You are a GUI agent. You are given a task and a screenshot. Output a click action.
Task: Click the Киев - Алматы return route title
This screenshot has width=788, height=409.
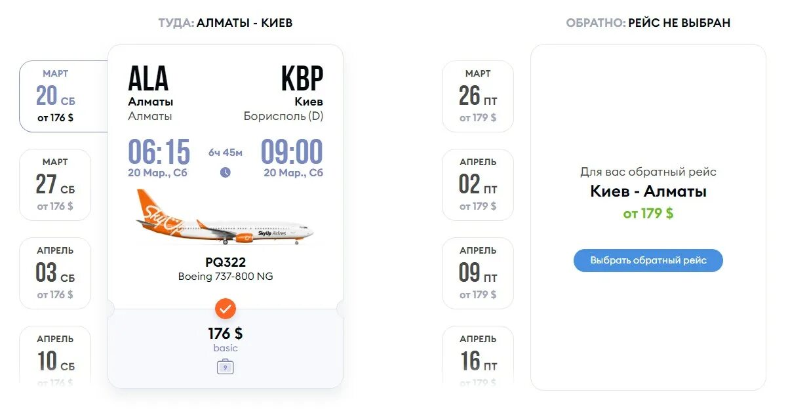coord(648,191)
